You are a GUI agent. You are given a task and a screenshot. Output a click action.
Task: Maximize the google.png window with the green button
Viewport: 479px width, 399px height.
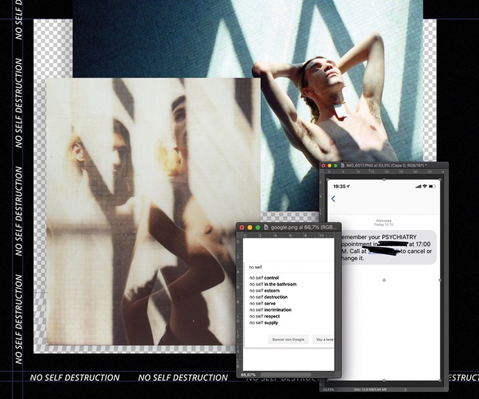pos(257,227)
